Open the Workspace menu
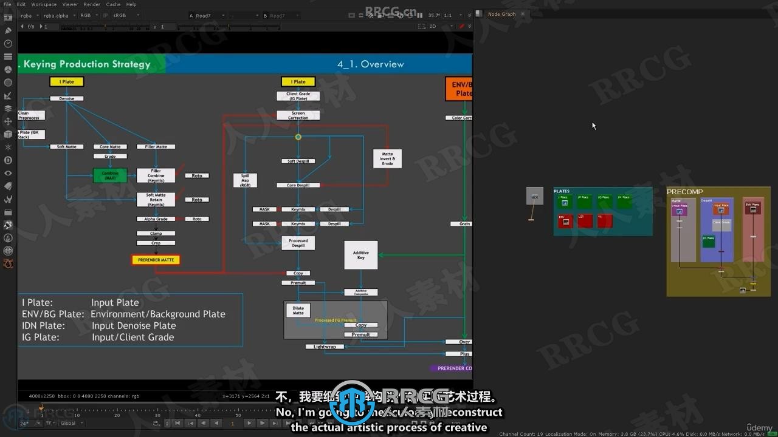Screen dimensions: 778x437 [x=44, y=4]
